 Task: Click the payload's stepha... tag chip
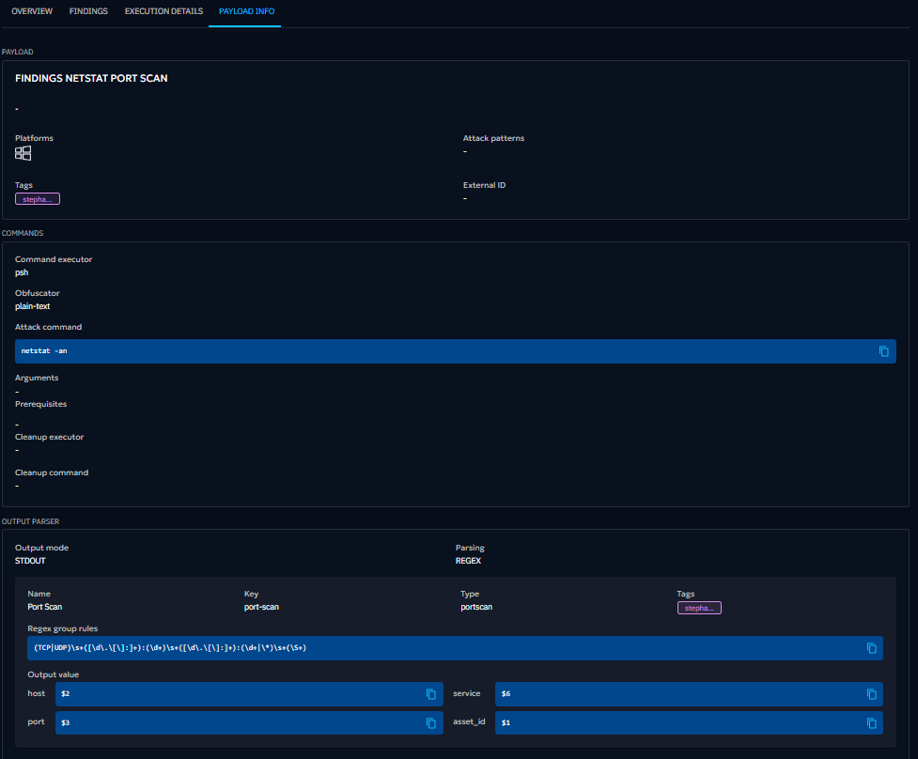(38, 199)
